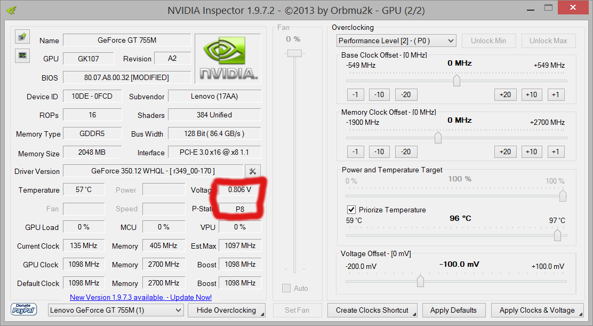Increase Memory Clock Offset by 20

[505, 152]
